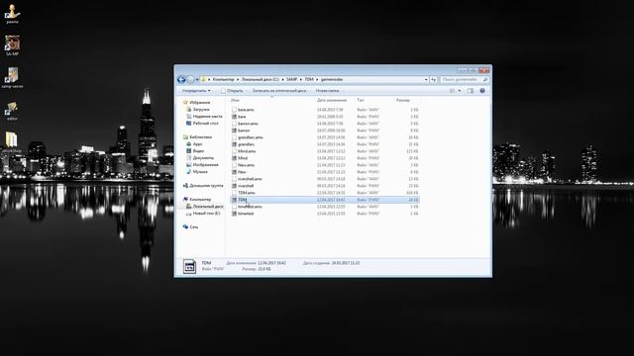
Task: Sort files by the Размер column
Action: point(403,100)
